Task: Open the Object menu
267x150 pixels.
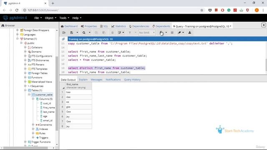Action: pos(50,18)
